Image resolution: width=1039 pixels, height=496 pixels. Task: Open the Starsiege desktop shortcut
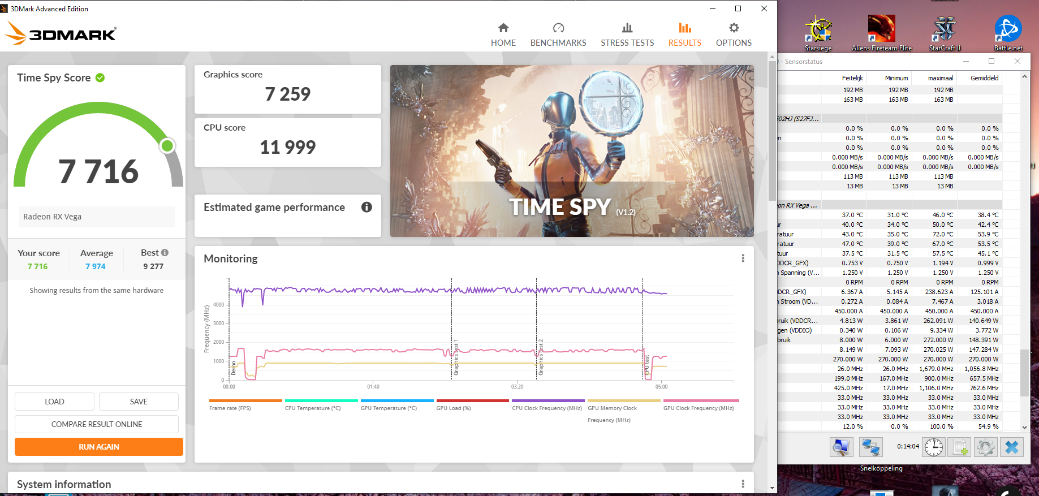pos(818,33)
